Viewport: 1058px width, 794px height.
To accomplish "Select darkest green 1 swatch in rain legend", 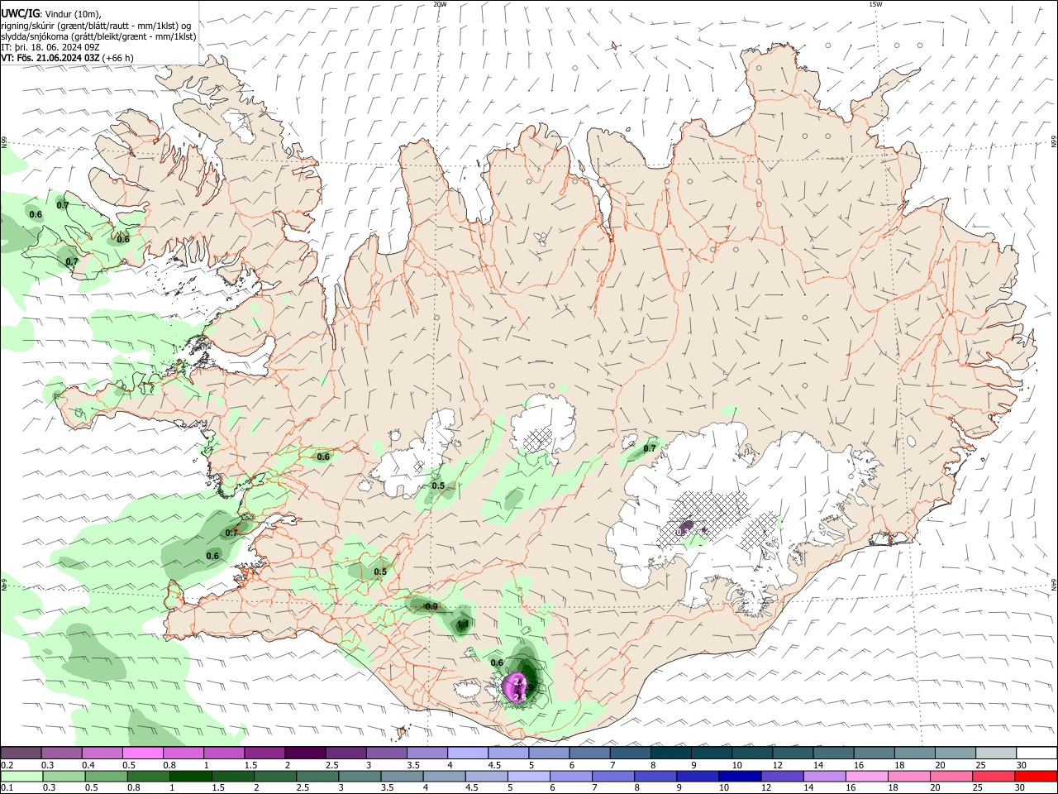I will click(192, 776).
